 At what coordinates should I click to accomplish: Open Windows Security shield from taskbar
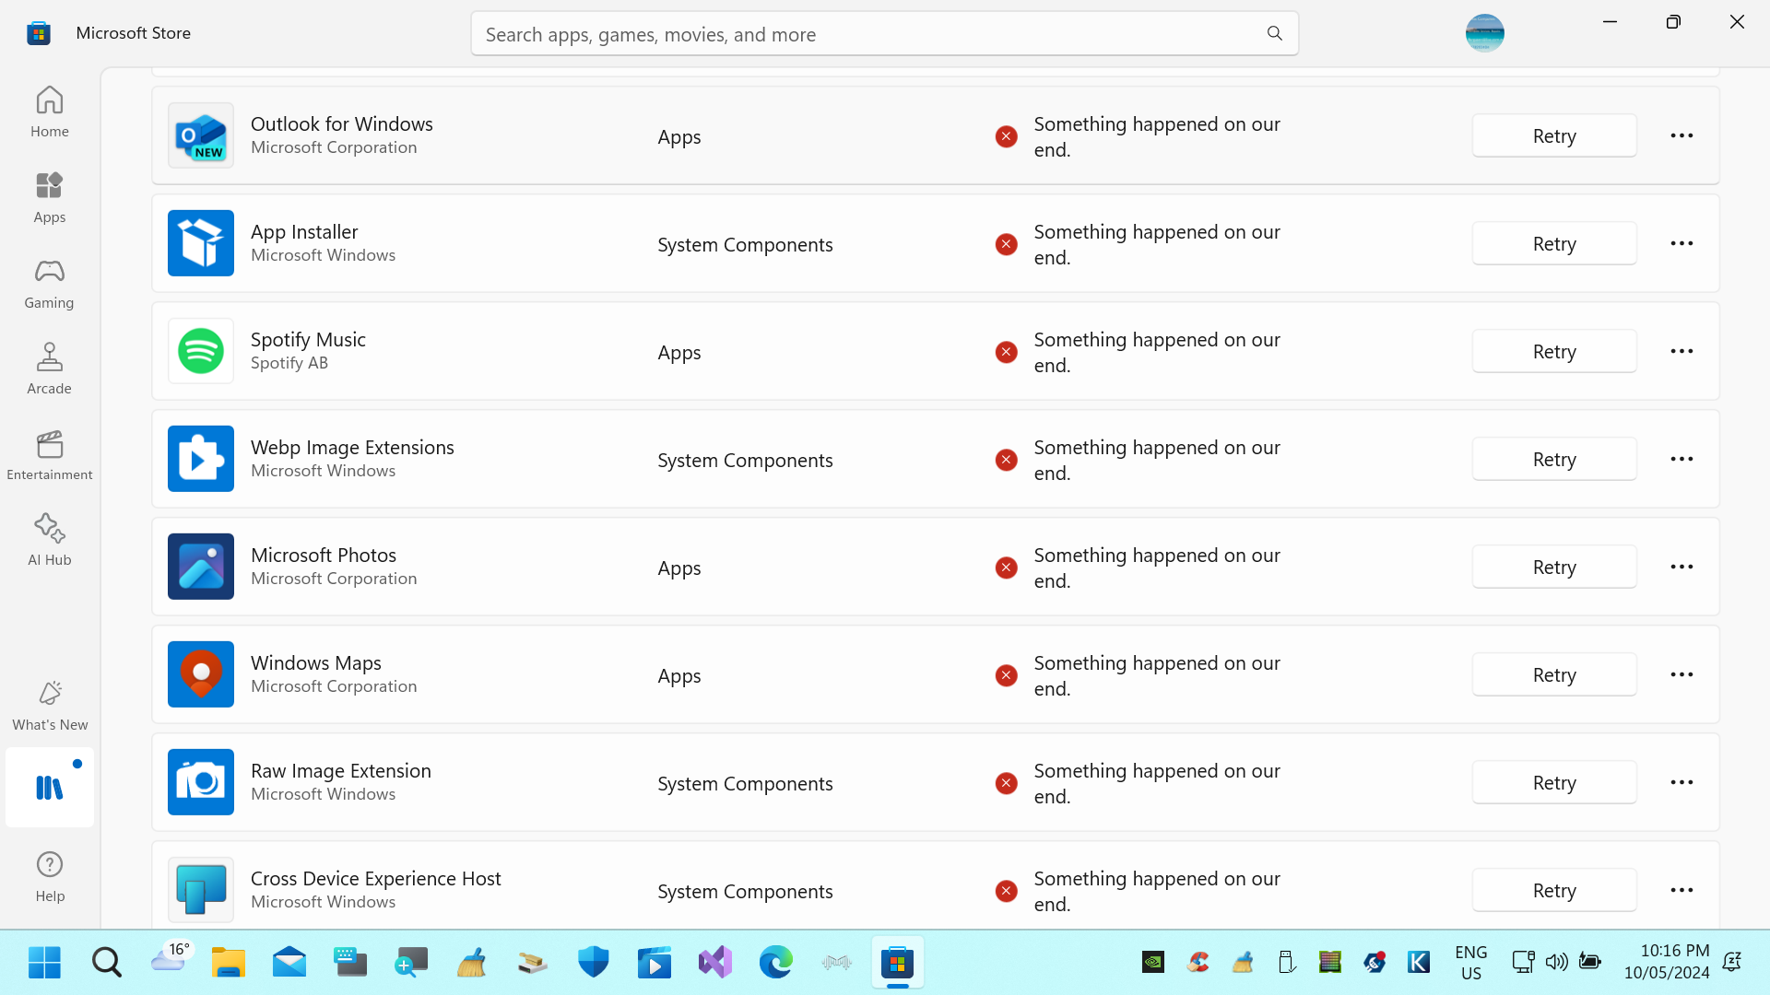coord(594,962)
